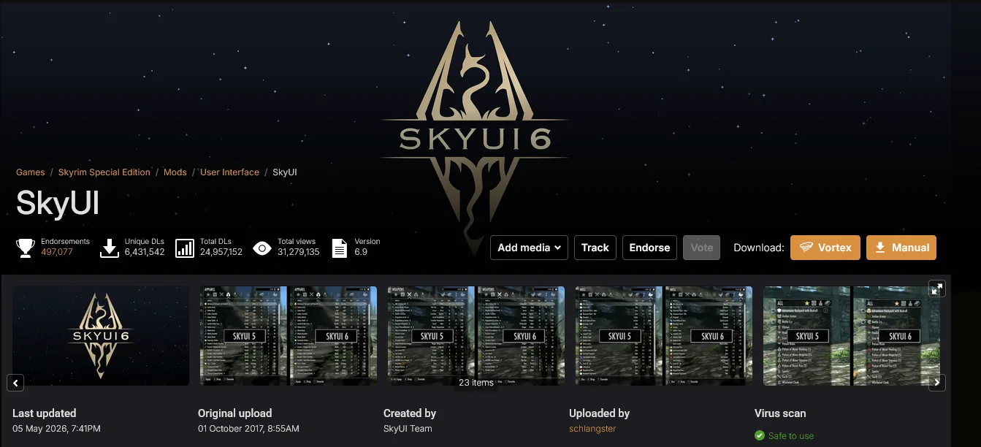Click the greyed-out Vote button
This screenshot has height=447, width=981.
702,248
